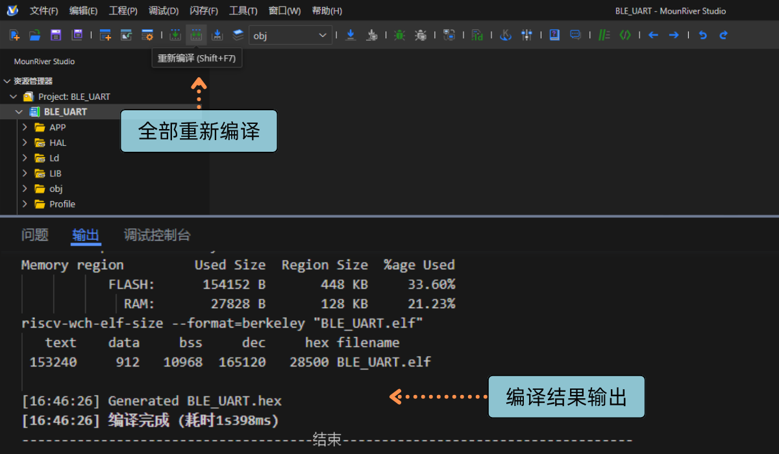Viewport: 779px width, 454px height.
Task: Start debugging with the green bug icon
Action: coord(399,35)
